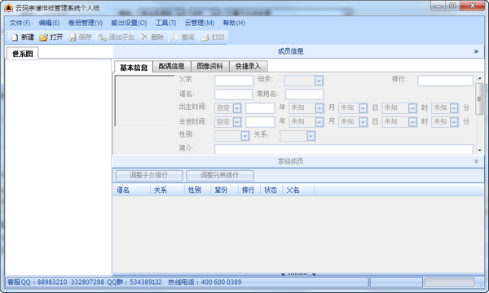Open the 去世时间 hour dropdown
Viewport: 489px width, 293px height.
click(412, 122)
